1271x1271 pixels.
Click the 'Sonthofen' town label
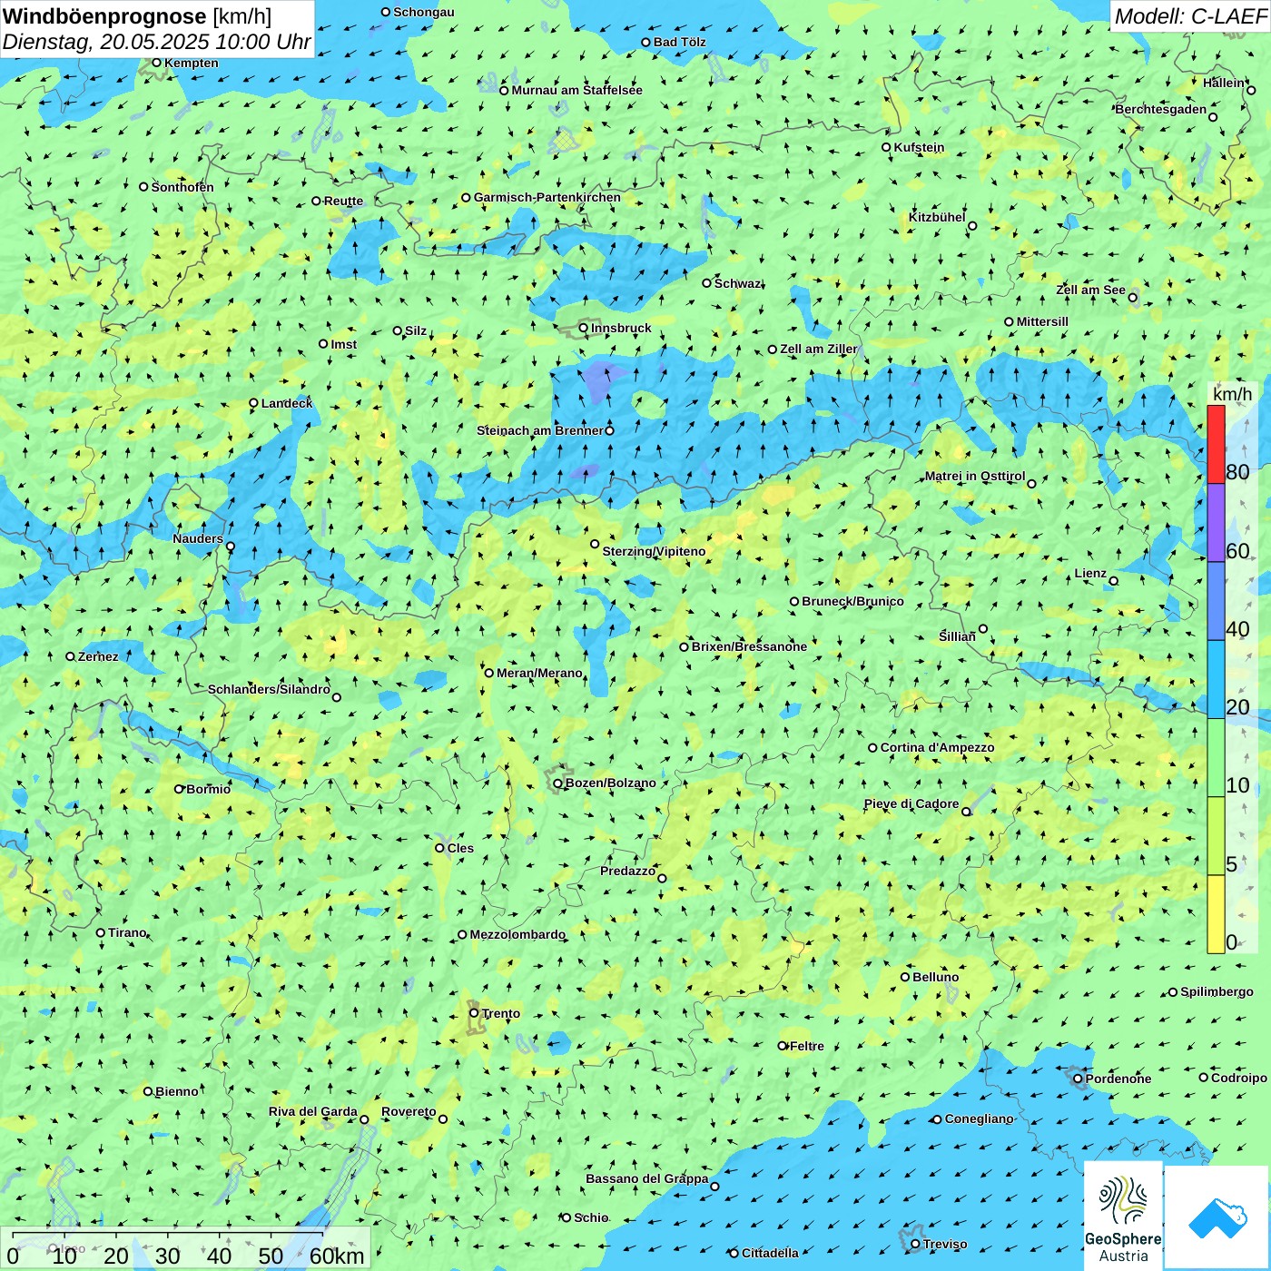[182, 187]
